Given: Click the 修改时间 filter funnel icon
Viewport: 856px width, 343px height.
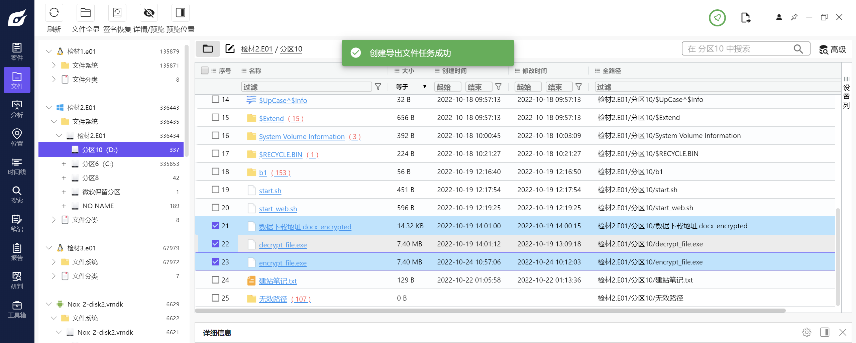Looking at the screenshot, I should 578,87.
